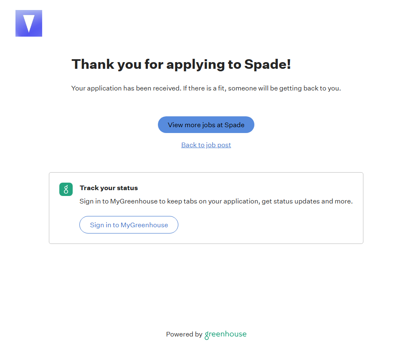Open View more jobs at Spade
Screen dimensions: 406x349
[206, 125]
